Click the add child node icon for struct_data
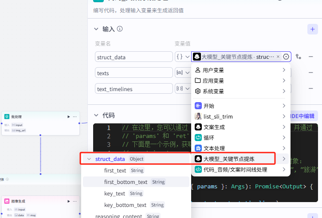Viewport: 322px width, 218px height. click(298, 57)
